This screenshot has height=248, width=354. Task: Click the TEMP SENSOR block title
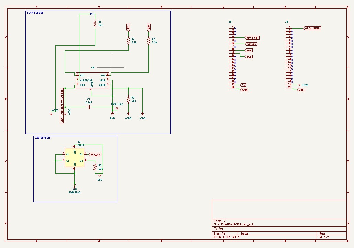35,13
